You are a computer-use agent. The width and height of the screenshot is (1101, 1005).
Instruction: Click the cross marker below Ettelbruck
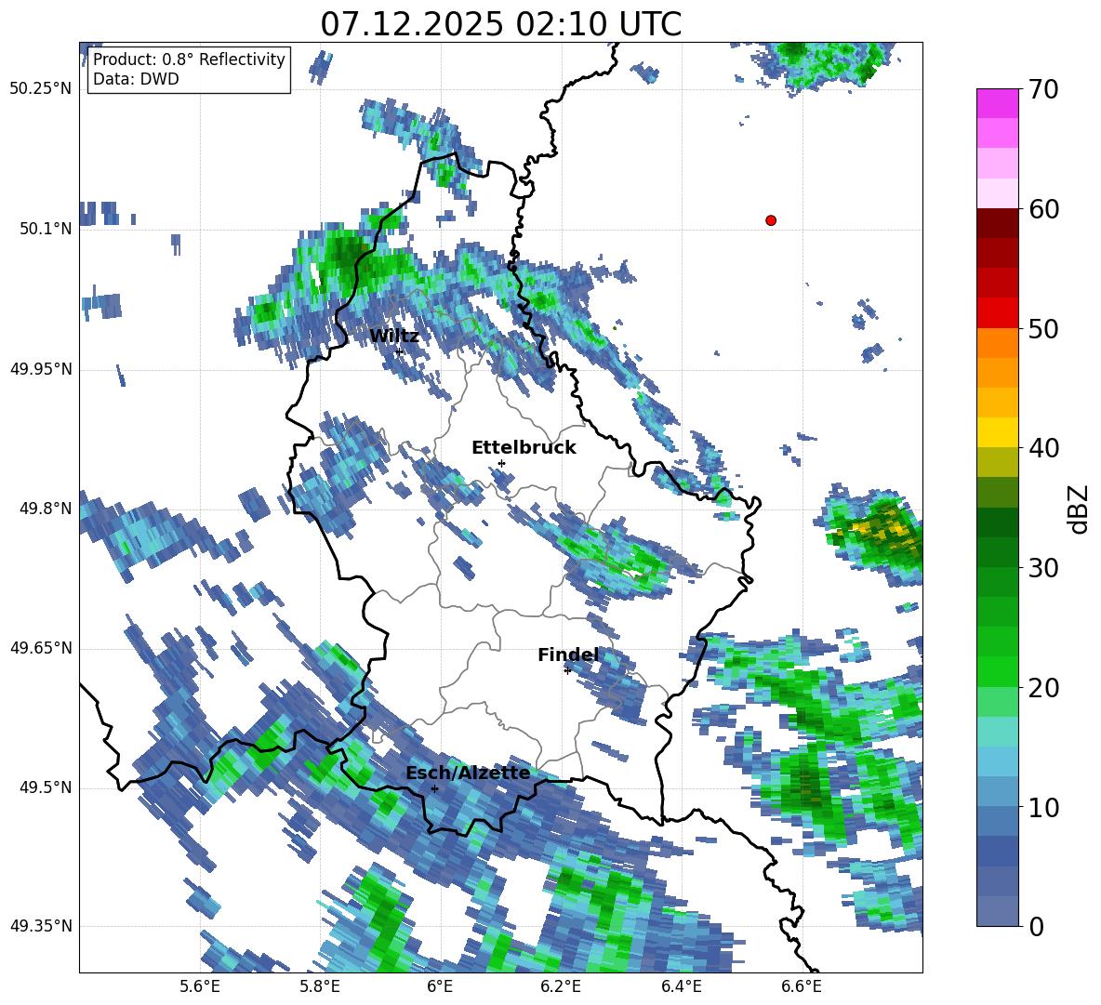tap(501, 463)
